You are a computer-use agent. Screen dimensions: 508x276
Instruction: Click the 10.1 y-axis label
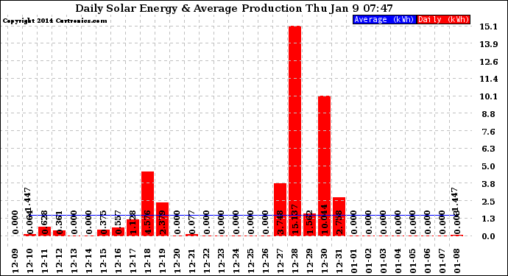click(x=489, y=96)
